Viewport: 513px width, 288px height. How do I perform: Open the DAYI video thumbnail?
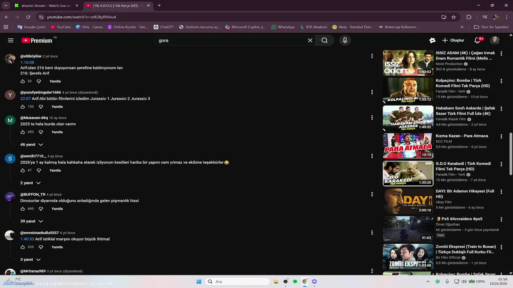point(408,201)
